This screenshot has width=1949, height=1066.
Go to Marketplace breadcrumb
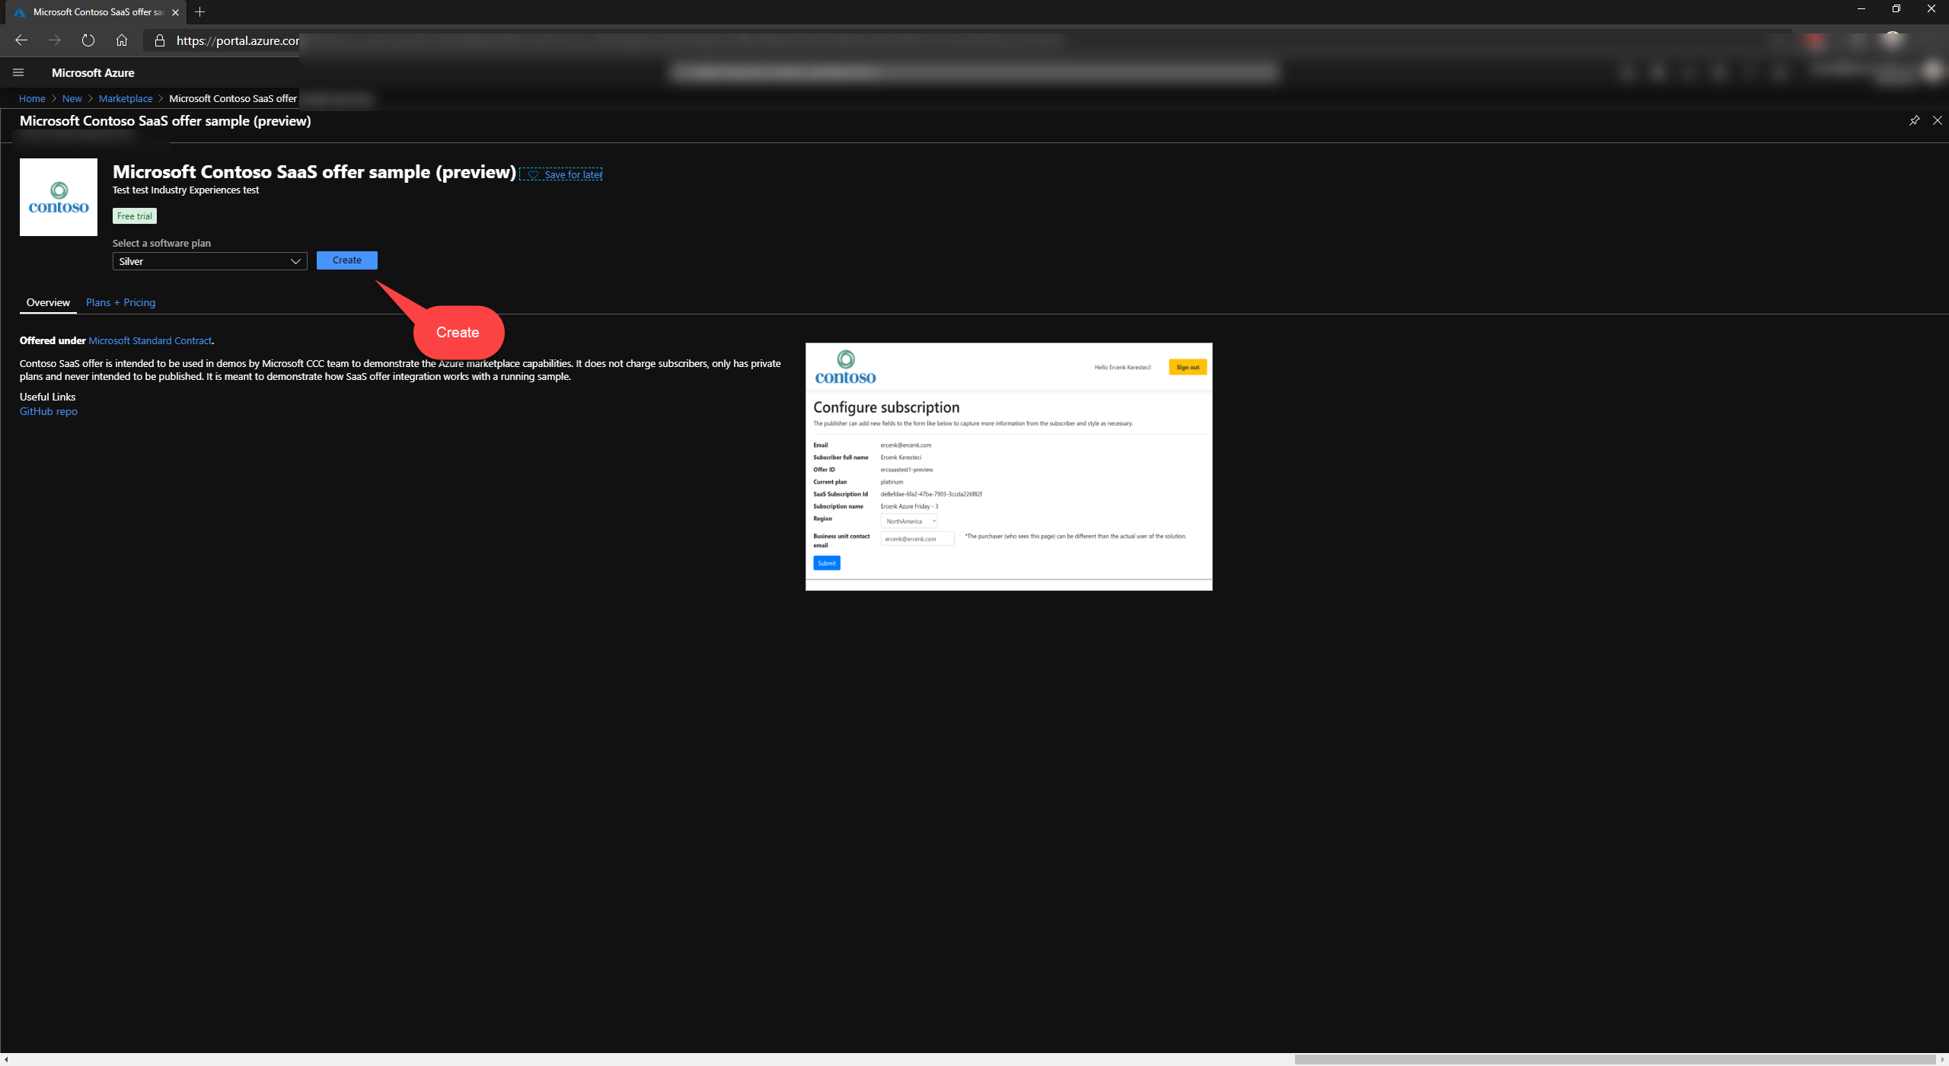[126, 98]
